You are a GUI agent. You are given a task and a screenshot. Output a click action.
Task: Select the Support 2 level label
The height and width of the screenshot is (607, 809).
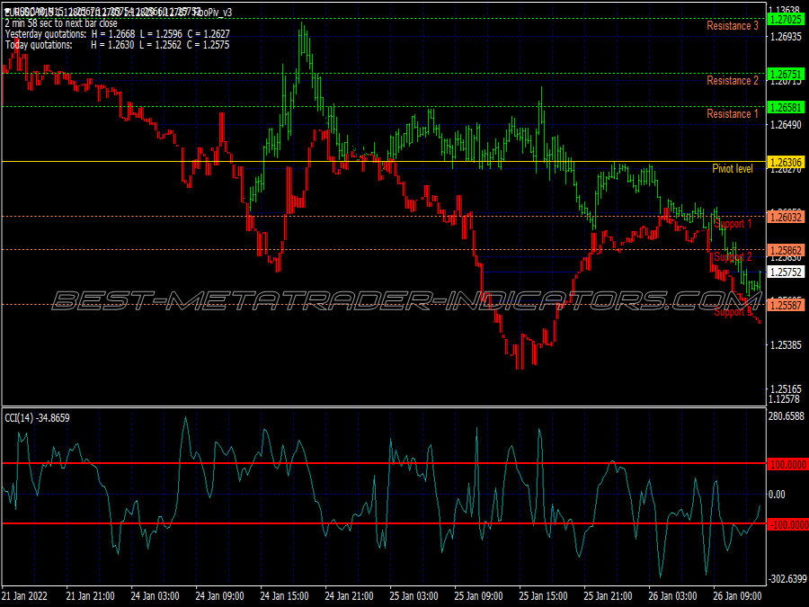pyautogui.click(x=733, y=256)
